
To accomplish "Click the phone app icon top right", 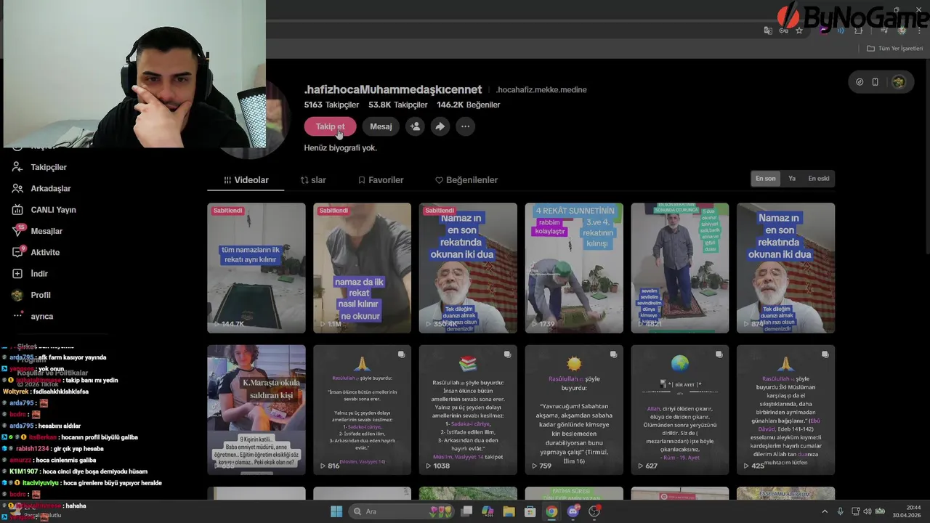I will click(x=876, y=82).
